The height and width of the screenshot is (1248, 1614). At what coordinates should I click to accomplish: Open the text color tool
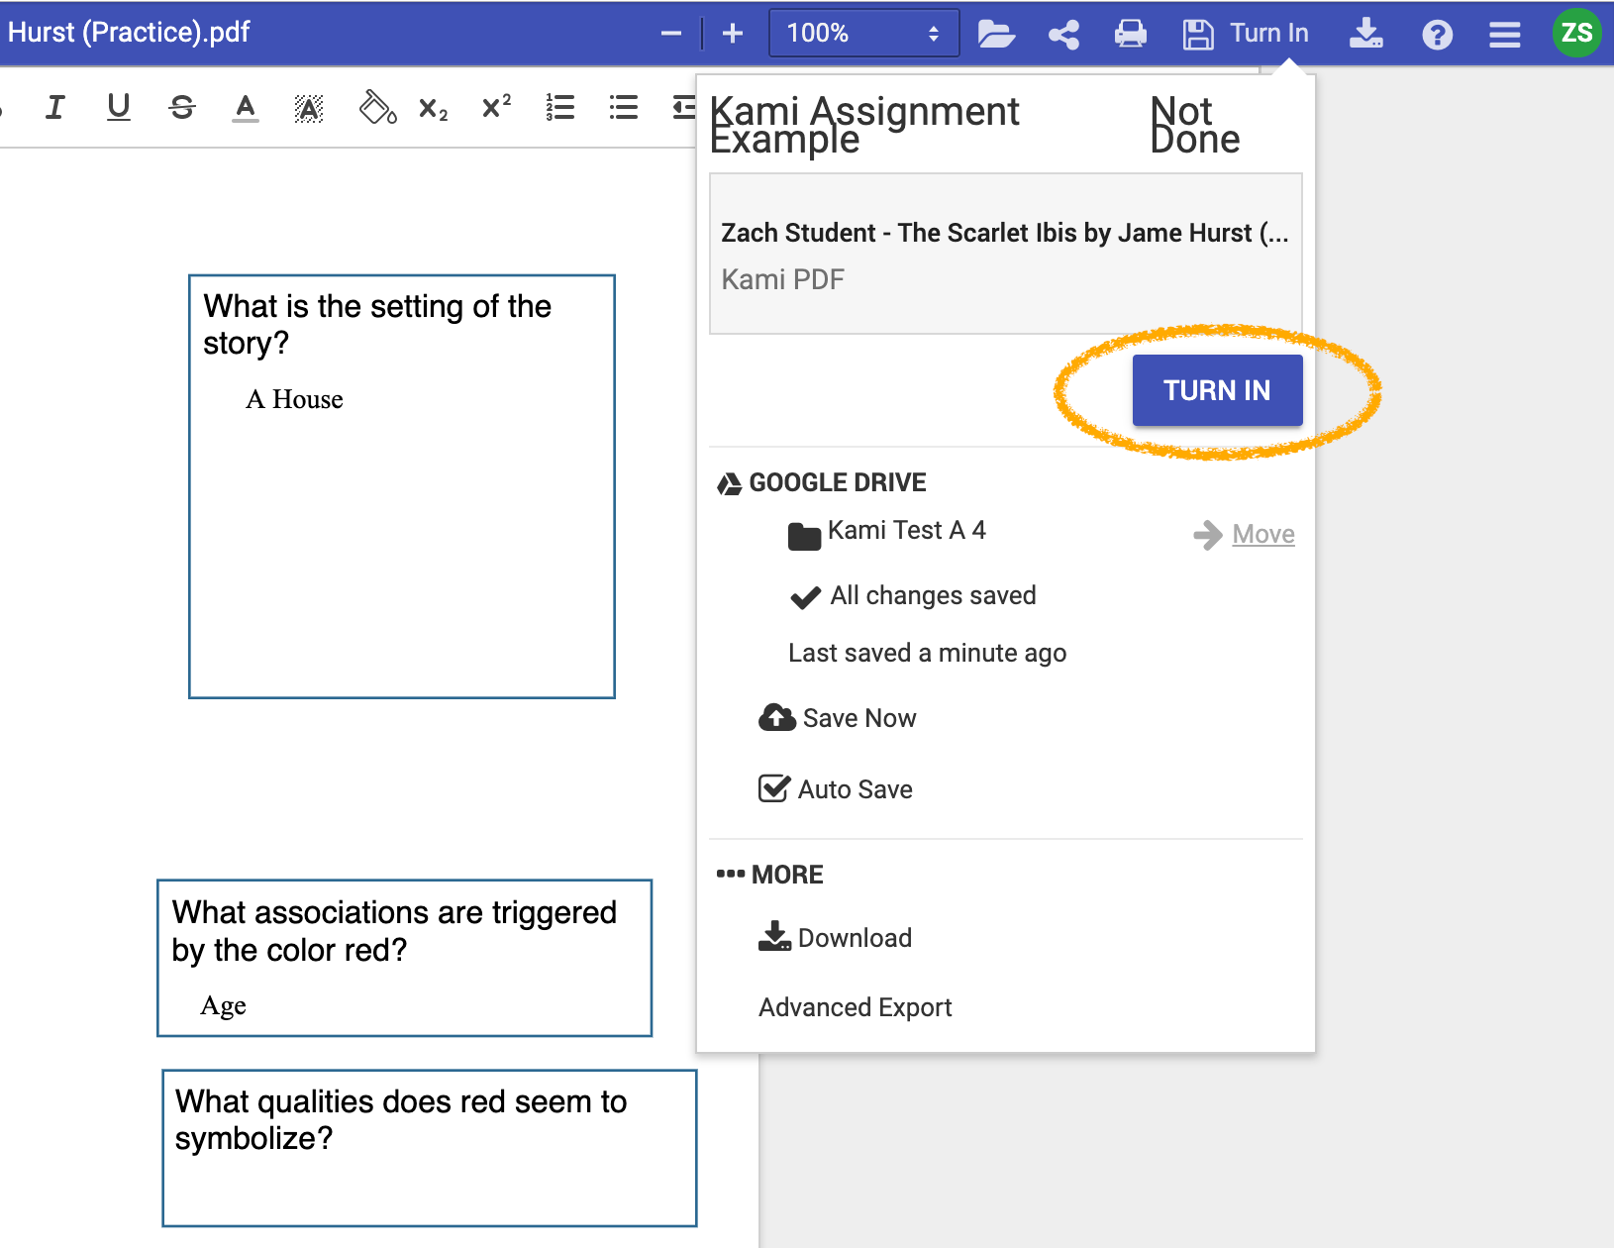246,107
